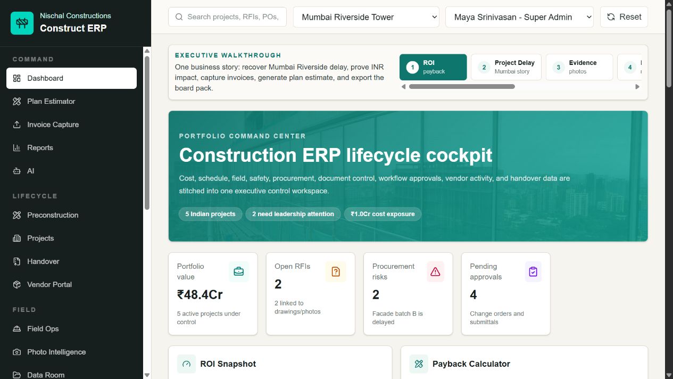
Task: Click the Handover document icon
Action: click(x=16, y=261)
